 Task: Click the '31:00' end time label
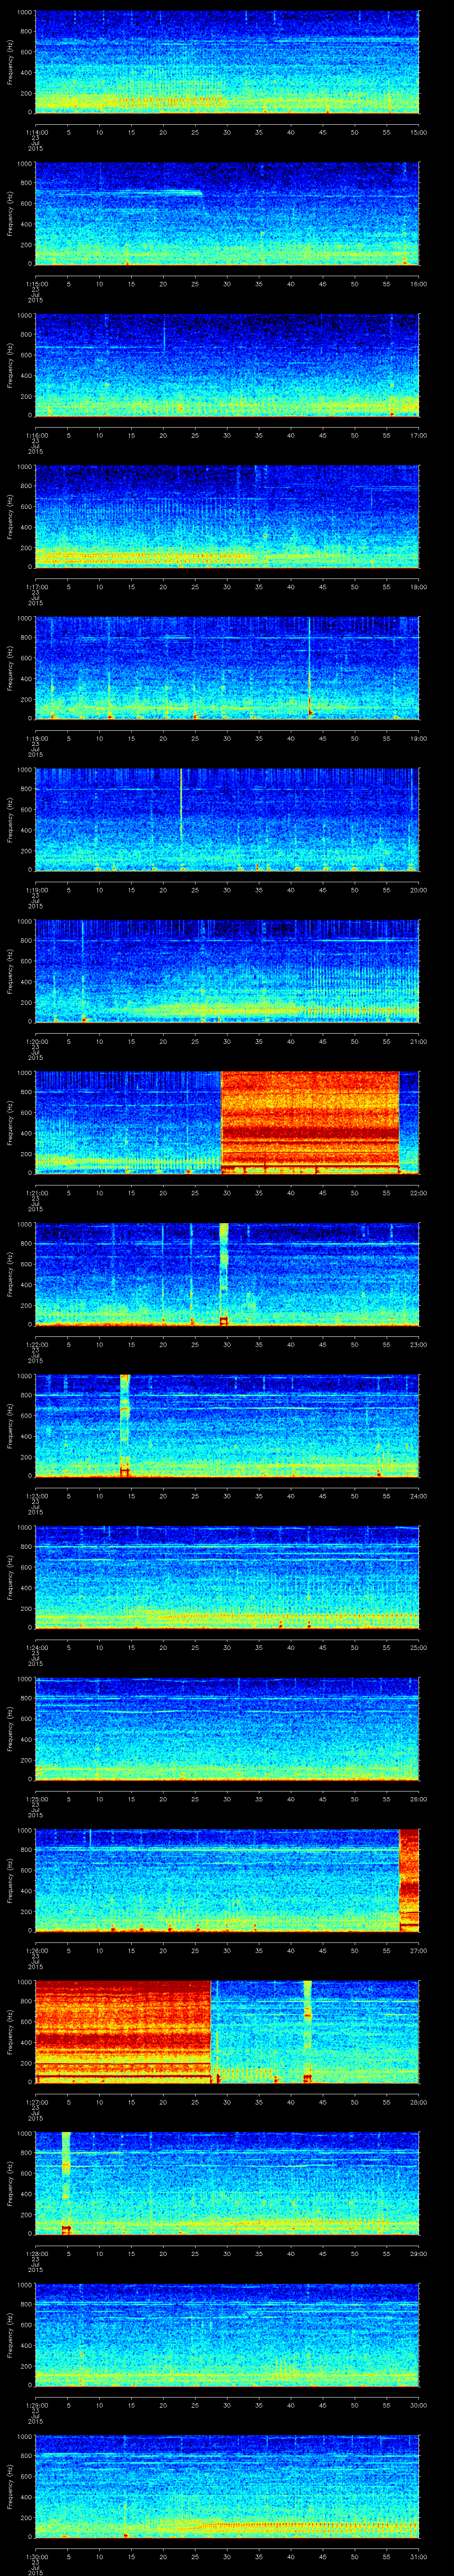point(419,2557)
